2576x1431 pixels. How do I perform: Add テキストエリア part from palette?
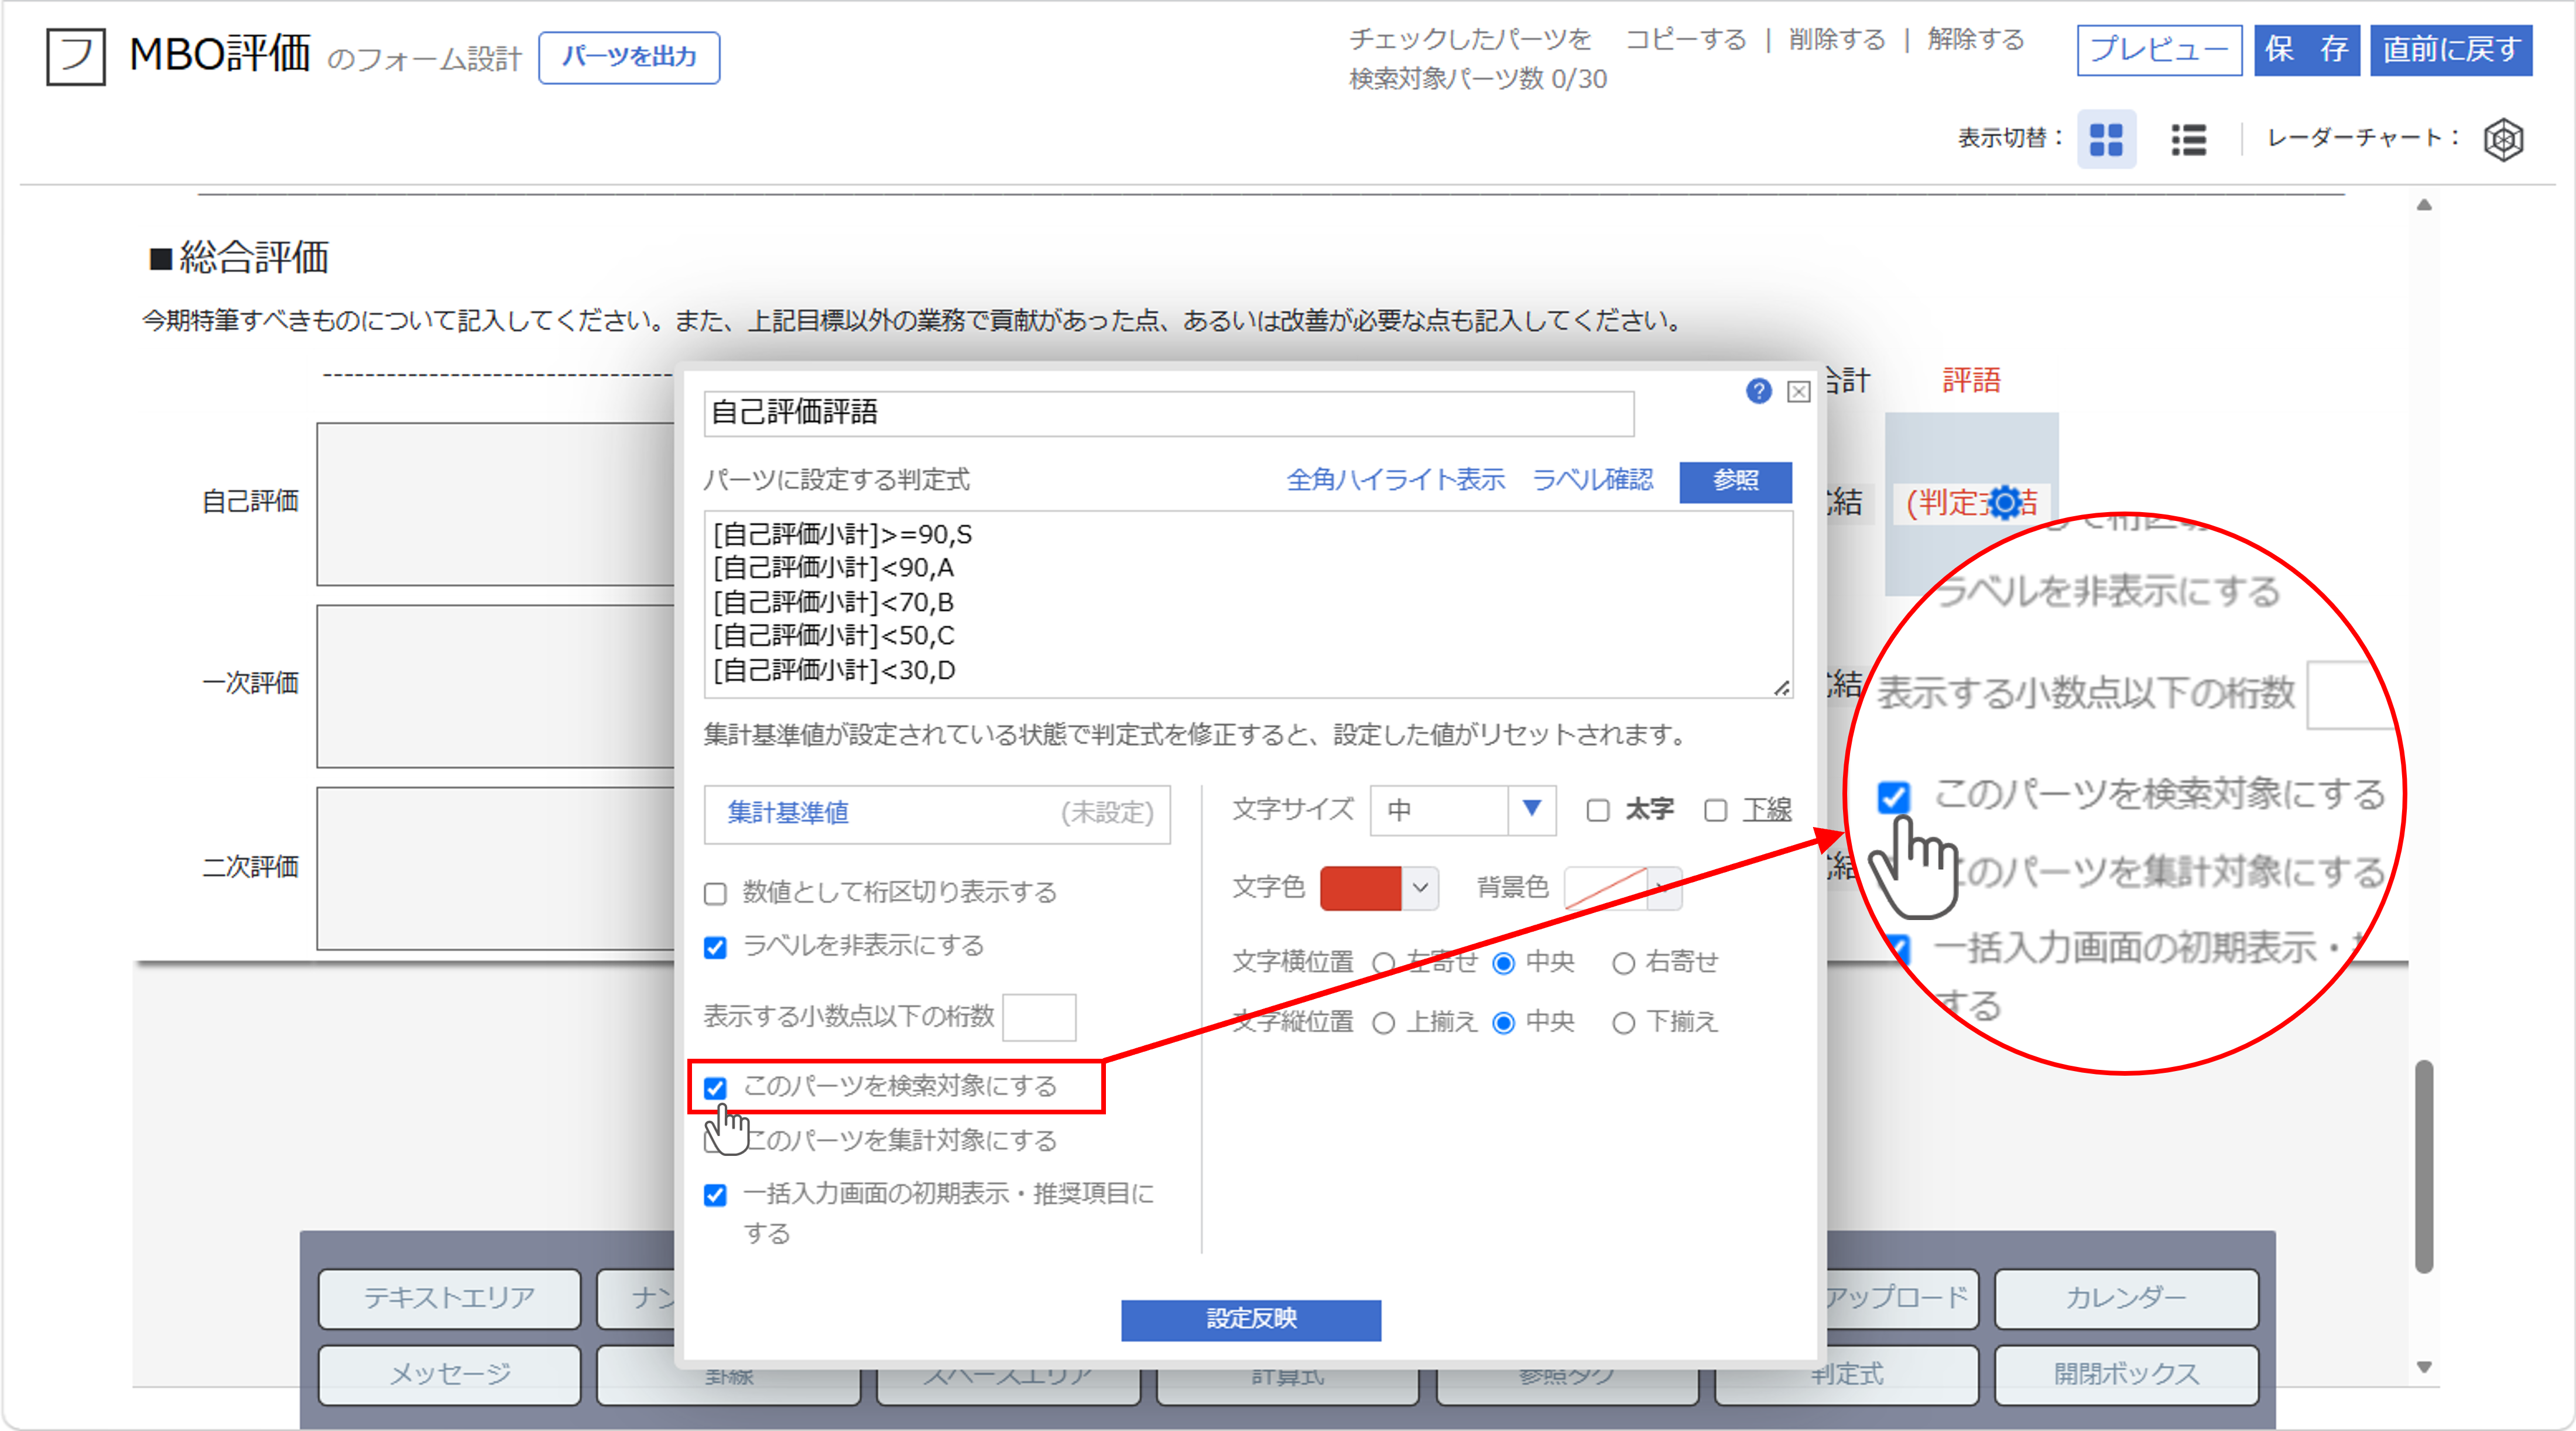(449, 1298)
